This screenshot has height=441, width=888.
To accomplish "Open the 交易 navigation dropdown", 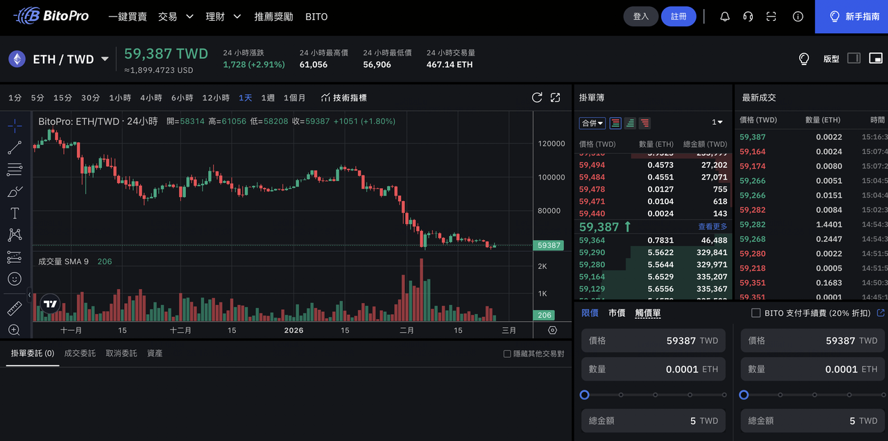I will 176,17.
